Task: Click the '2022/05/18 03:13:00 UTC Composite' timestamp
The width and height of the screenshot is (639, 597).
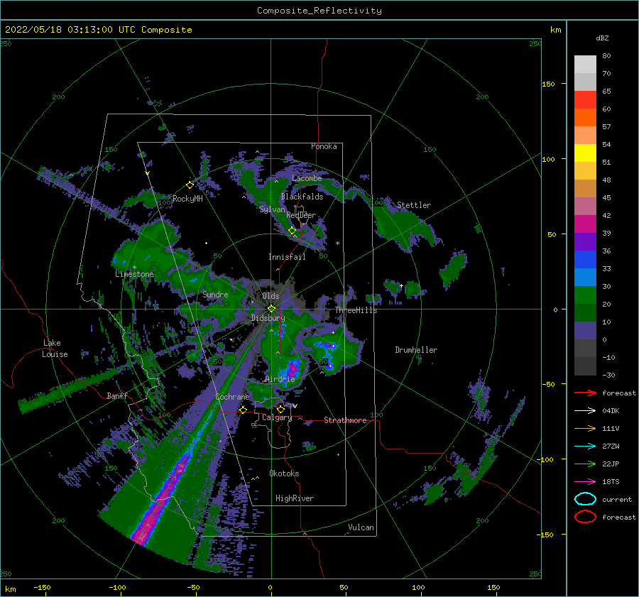Action: (x=98, y=30)
